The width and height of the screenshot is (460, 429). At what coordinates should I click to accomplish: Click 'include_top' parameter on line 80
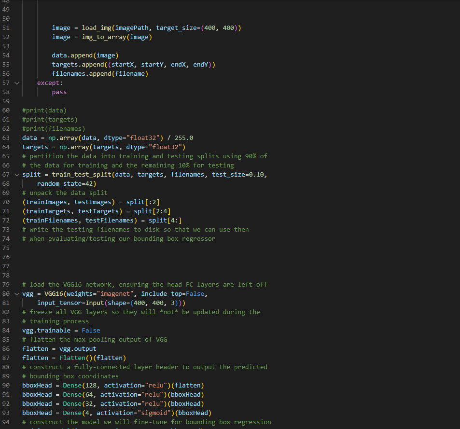coord(161,293)
